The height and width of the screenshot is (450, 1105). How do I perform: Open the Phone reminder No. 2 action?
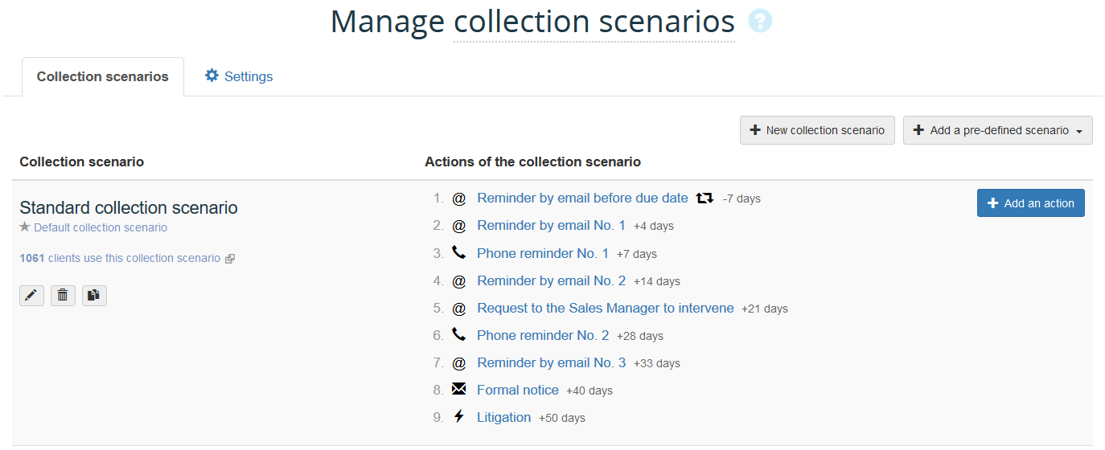point(543,335)
